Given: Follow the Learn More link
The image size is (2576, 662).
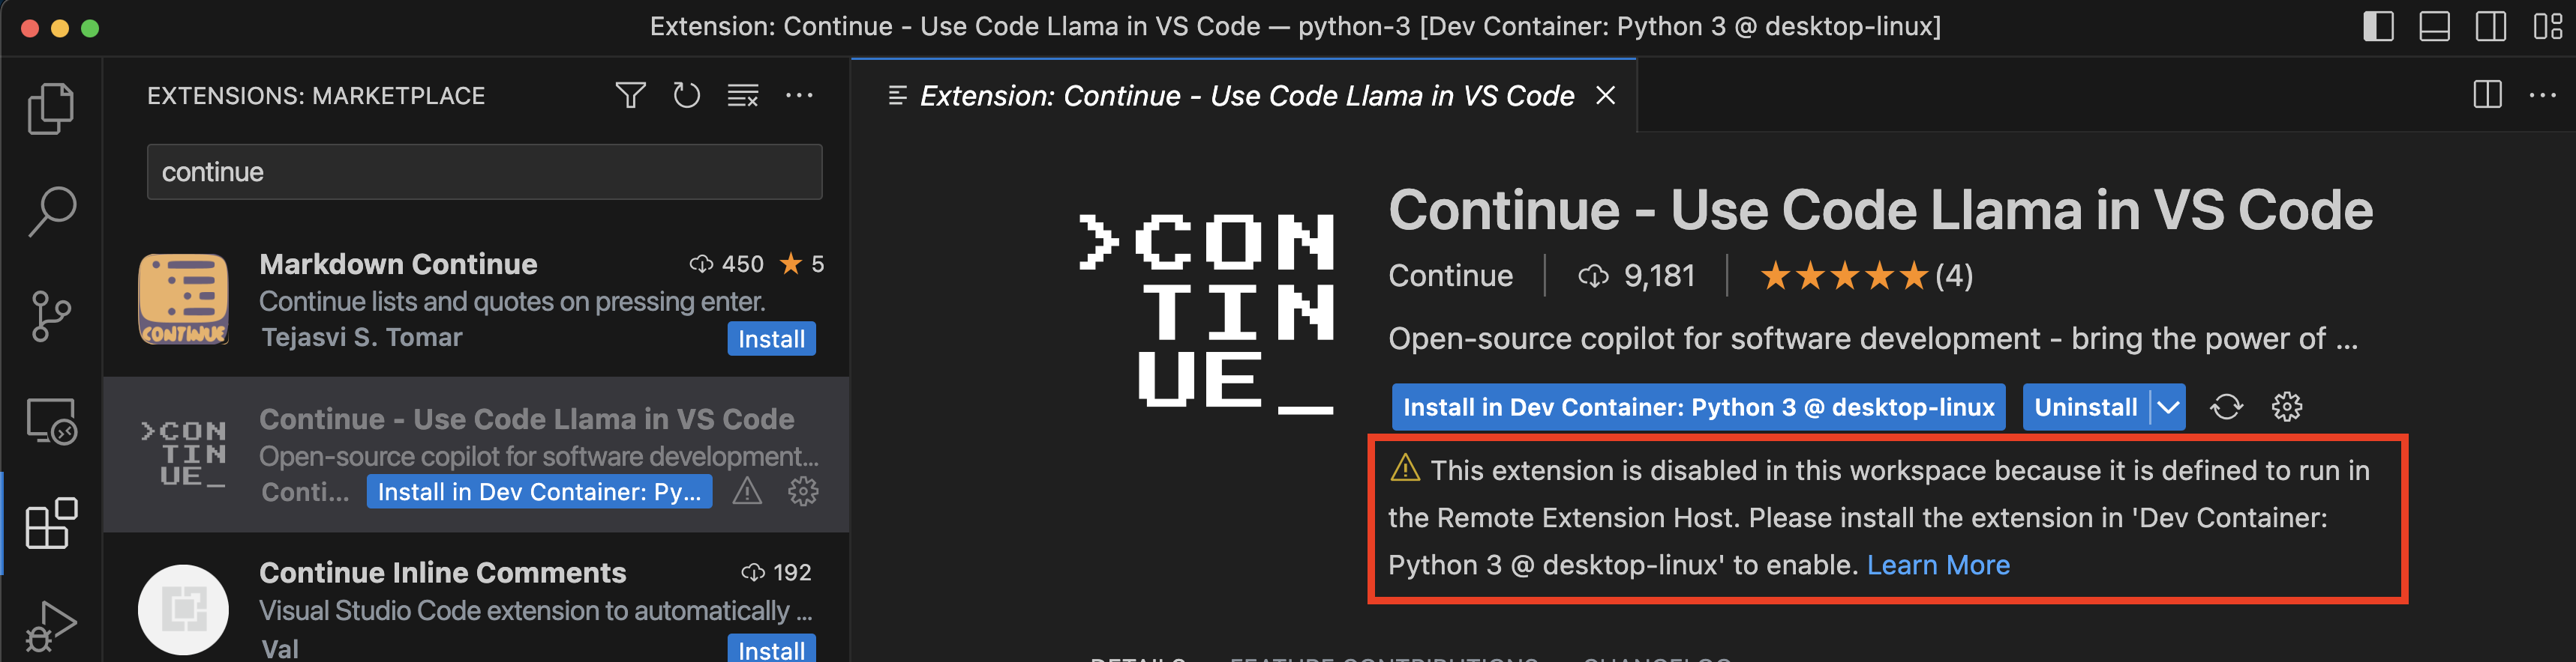Looking at the screenshot, I should tap(1939, 564).
